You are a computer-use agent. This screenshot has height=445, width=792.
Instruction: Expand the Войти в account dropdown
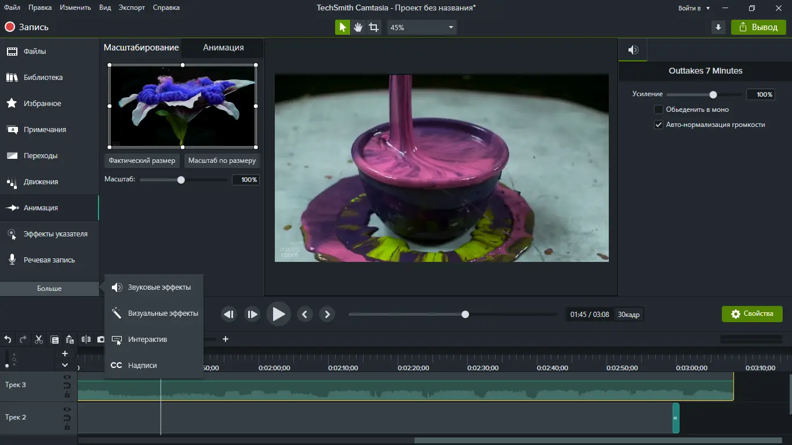click(x=693, y=8)
